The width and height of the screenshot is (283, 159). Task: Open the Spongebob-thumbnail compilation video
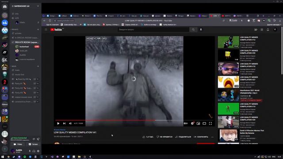[x=229, y=55]
